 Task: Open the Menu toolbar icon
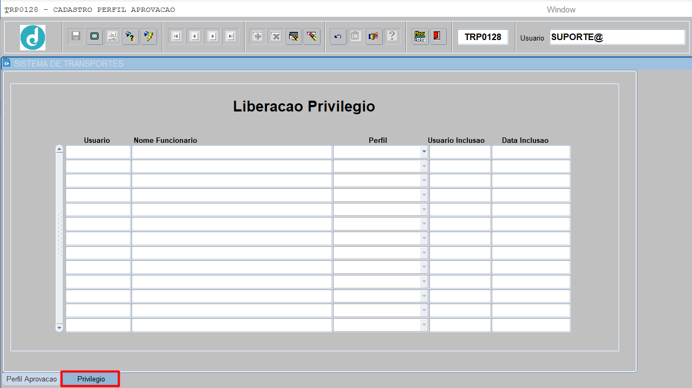[x=420, y=36]
